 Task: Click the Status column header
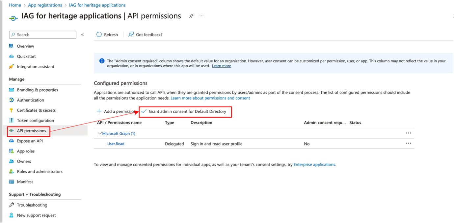point(355,123)
